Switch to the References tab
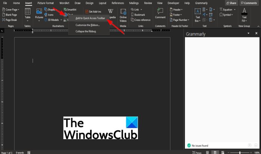The image size is (261, 154). pos(118,3)
